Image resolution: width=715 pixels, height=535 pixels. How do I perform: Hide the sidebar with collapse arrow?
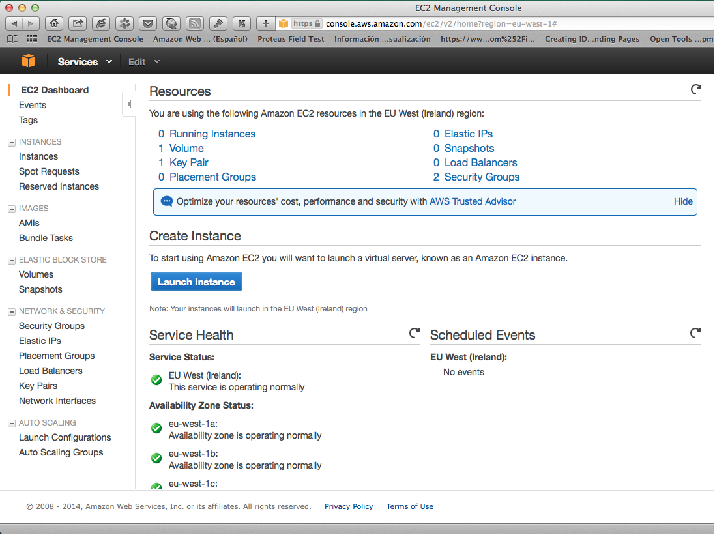128,104
